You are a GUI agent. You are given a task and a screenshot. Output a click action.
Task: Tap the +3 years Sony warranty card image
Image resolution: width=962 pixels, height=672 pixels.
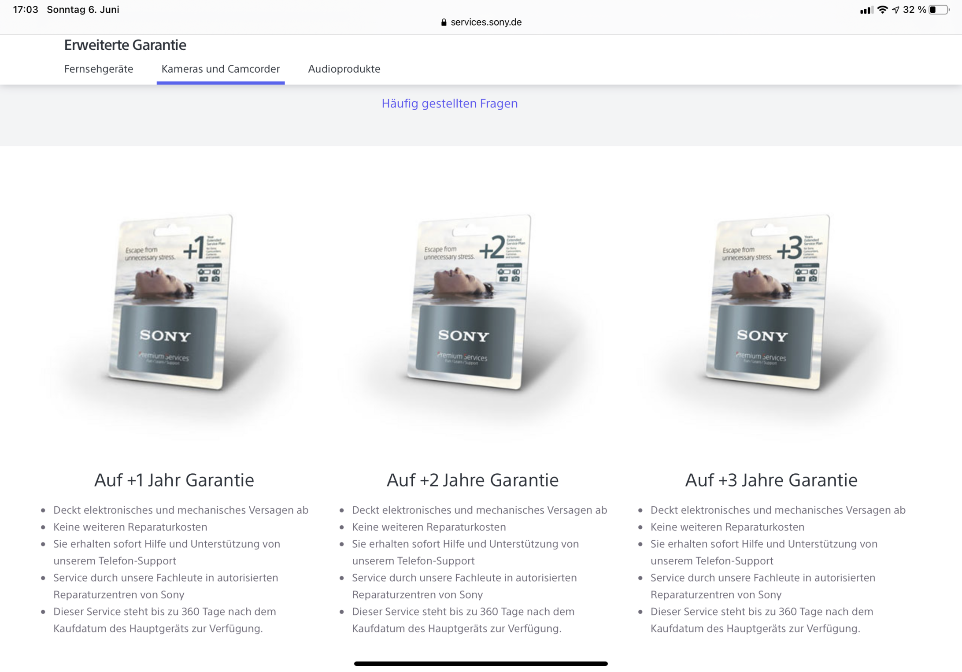[x=768, y=302]
